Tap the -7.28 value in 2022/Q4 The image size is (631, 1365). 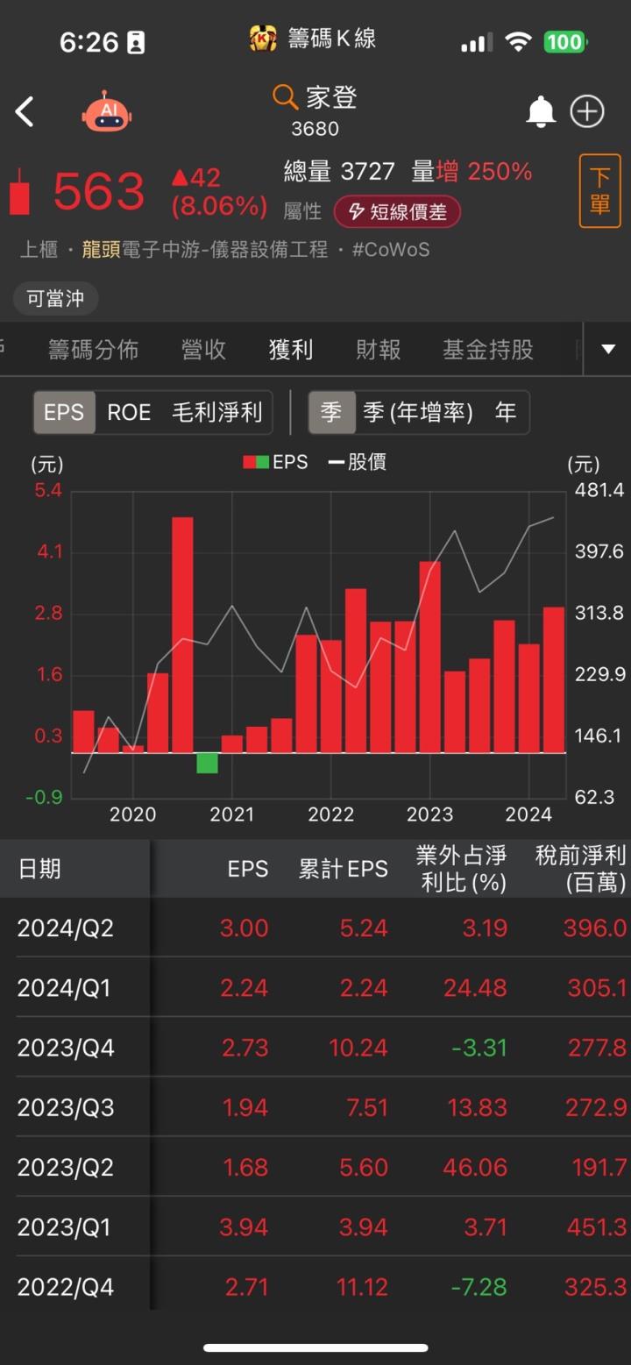[x=479, y=1287]
